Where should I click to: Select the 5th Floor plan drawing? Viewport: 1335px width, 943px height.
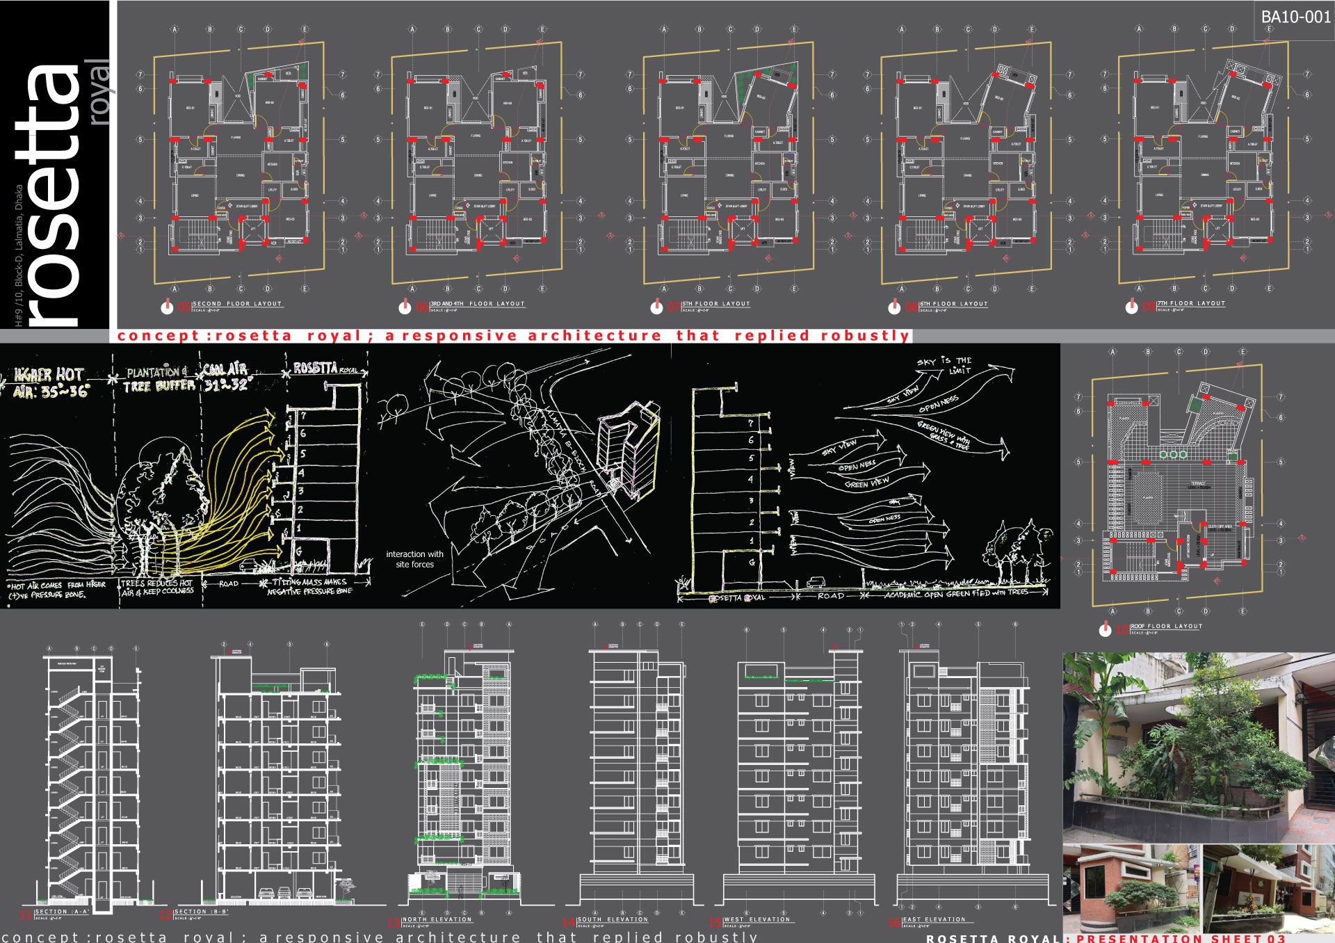coord(729,159)
